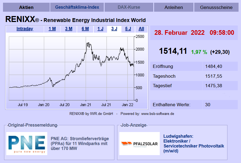241x163 pixels.
Task: Display the 5 J chart period
Action: point(128,29)
